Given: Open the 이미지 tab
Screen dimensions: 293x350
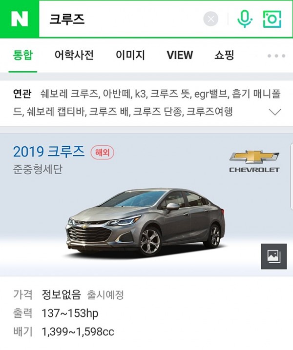Looking at the screenshot, I should 130,55.
